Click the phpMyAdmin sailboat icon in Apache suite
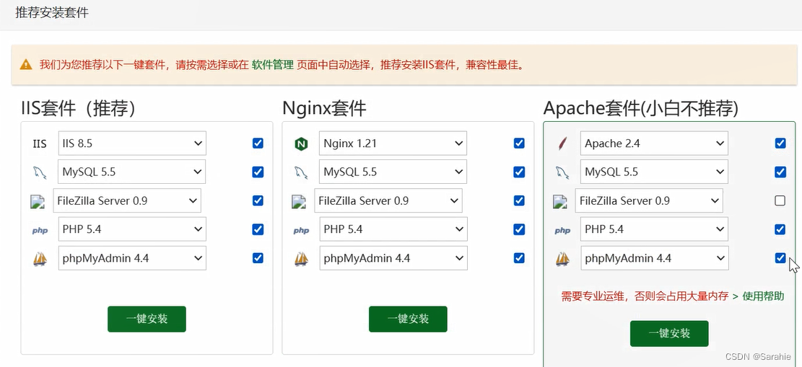 click(x=562, y=259)
